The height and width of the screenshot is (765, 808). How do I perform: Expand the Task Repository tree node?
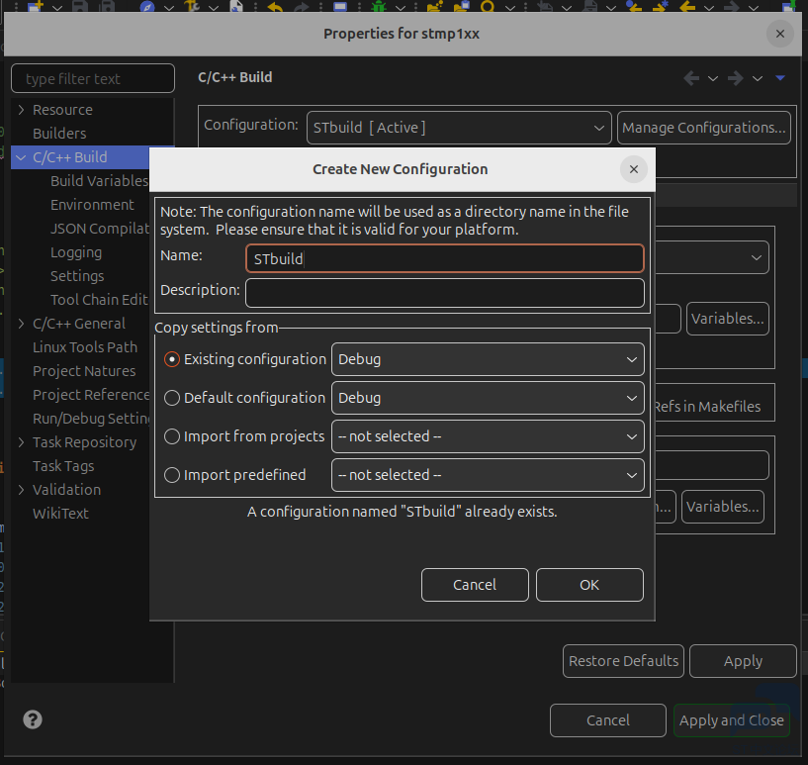coord(21,442)
